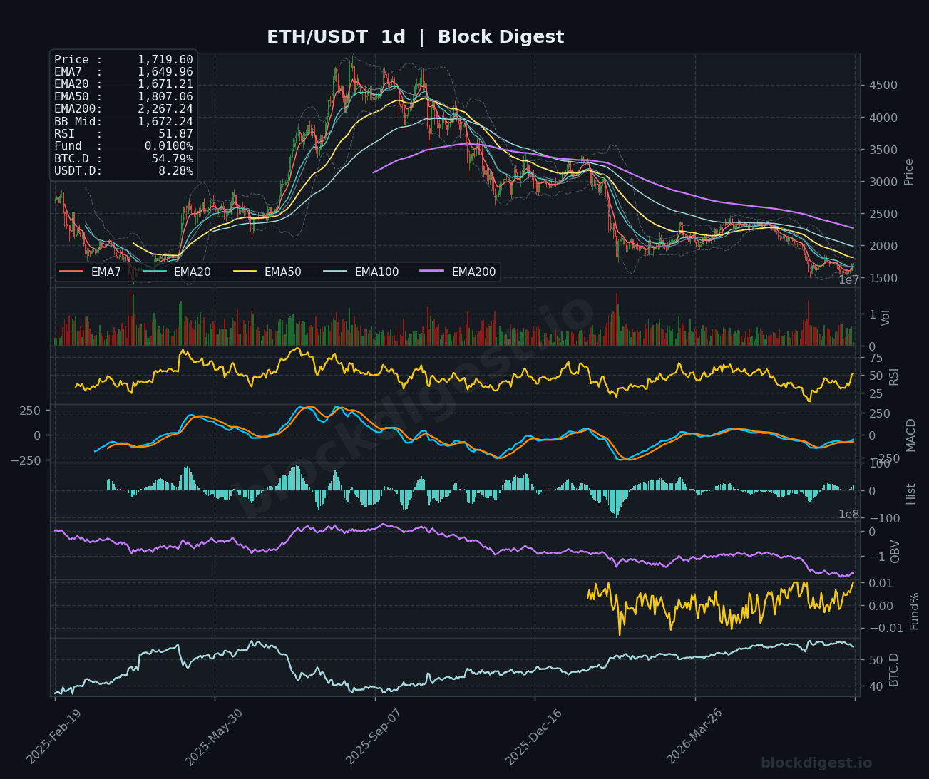Click the 0 tick on the Vol axis
Viewport: 929px width, 779px height.
873,346
